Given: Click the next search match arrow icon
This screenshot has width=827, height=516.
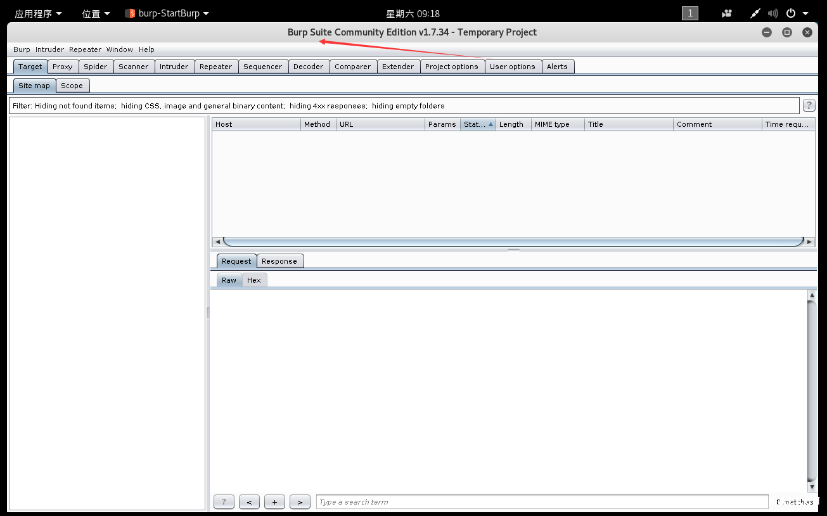Looking at the screenshot, I should point(300,501).
